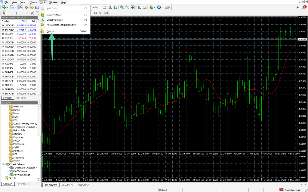Open Options from the Tools menu
Image resolution: width=308 pixels, height=192 pixels.
pos(50,31)
